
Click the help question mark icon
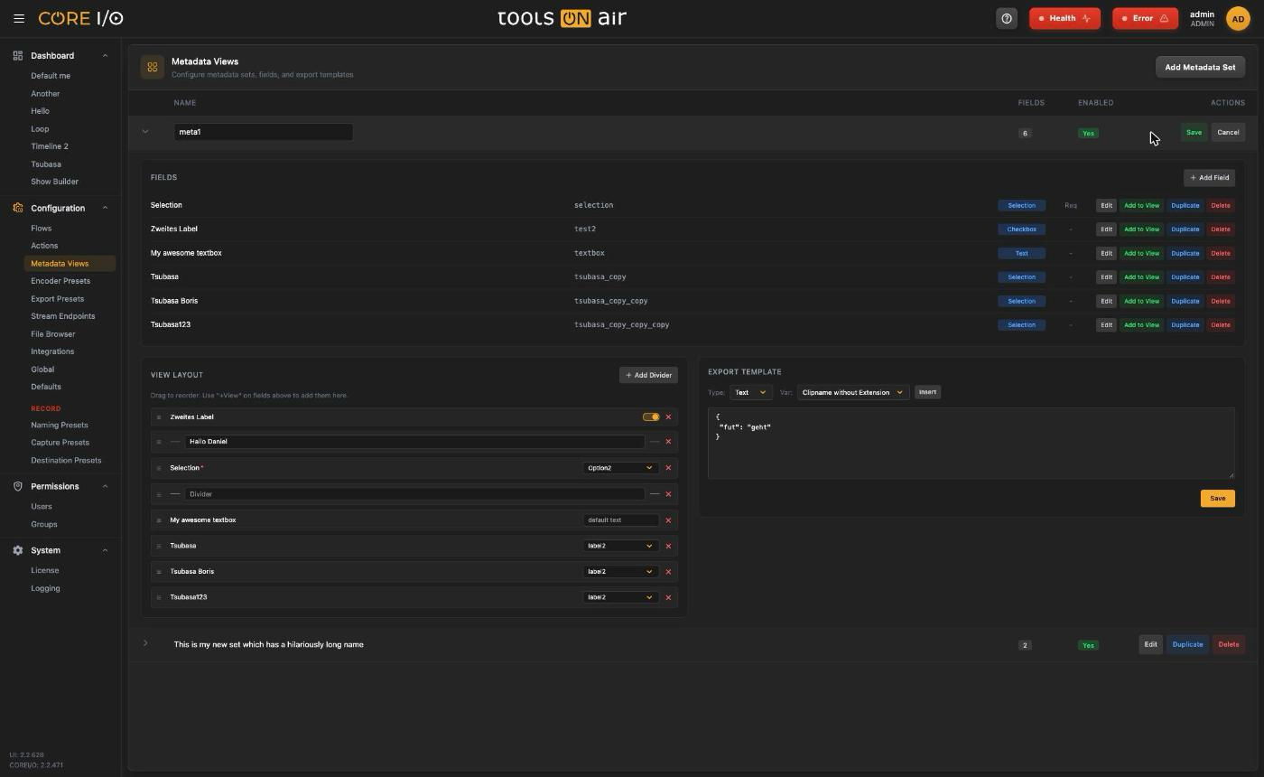point(1007,18)
